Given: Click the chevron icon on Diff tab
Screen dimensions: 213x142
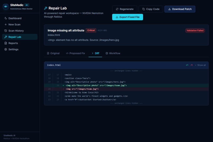Looking at the screenshot, I should click(92, 53).
